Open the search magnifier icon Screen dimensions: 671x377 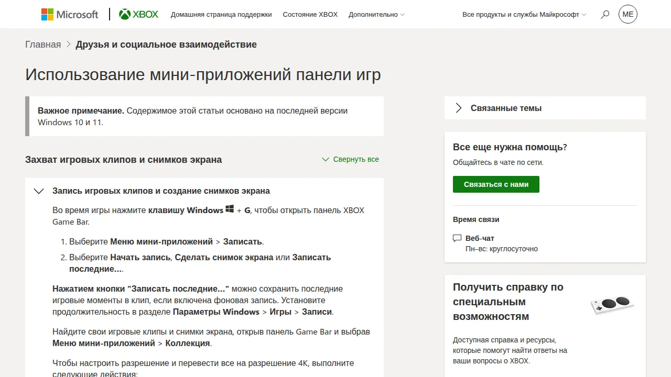[605, 15]
